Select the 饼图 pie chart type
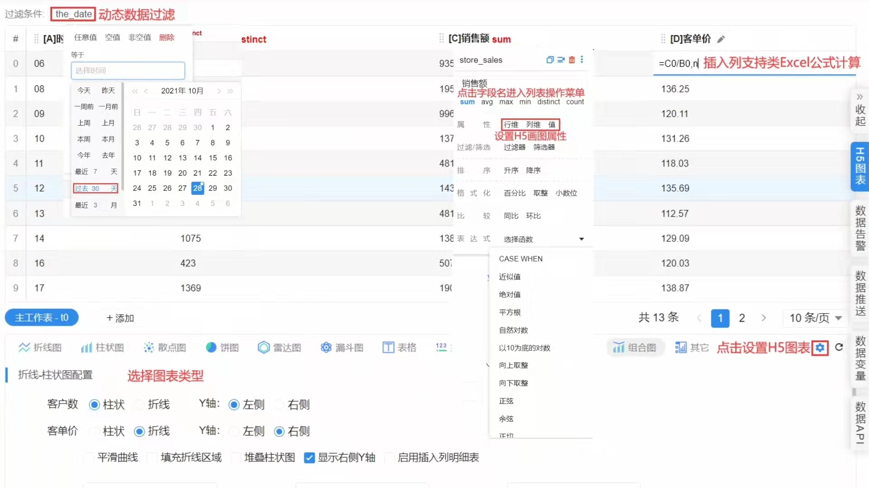The height and width of the screenshot is (488, 869). (x=222, y=347)
